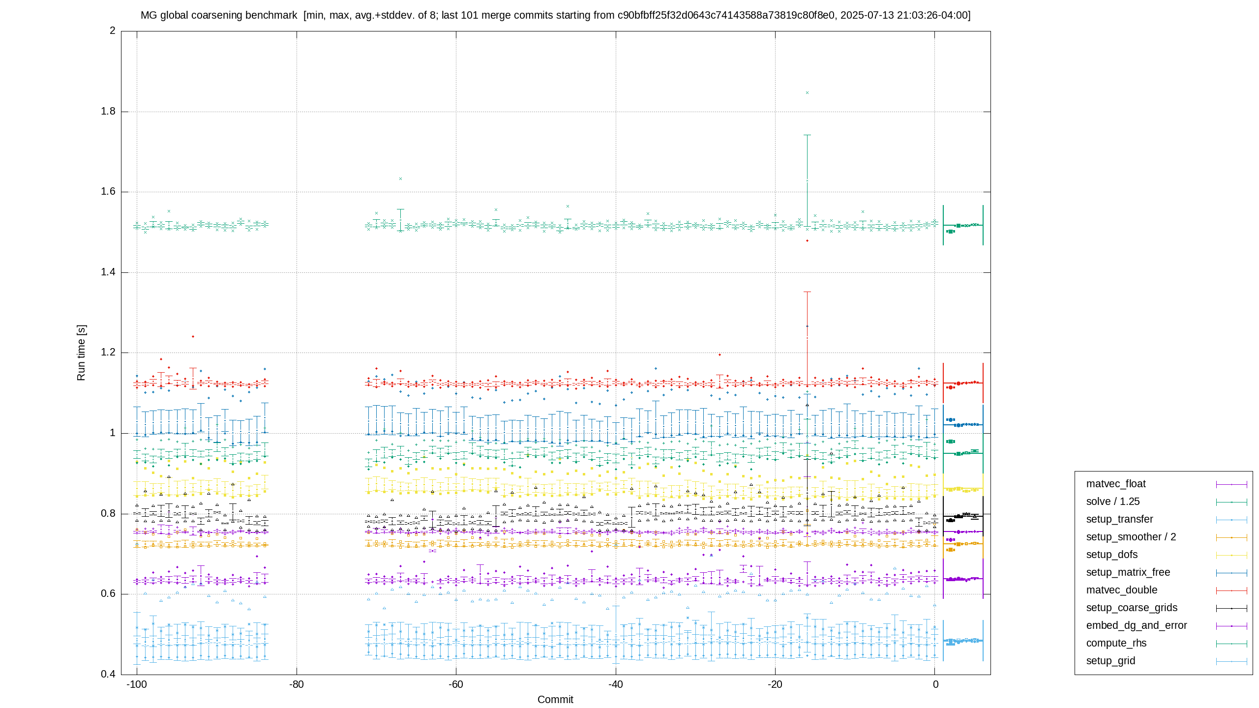This screenshot has height=708, width=1259.
Task: Click the -20 tick on the x-axis
Action: click(x=775, y=684)
